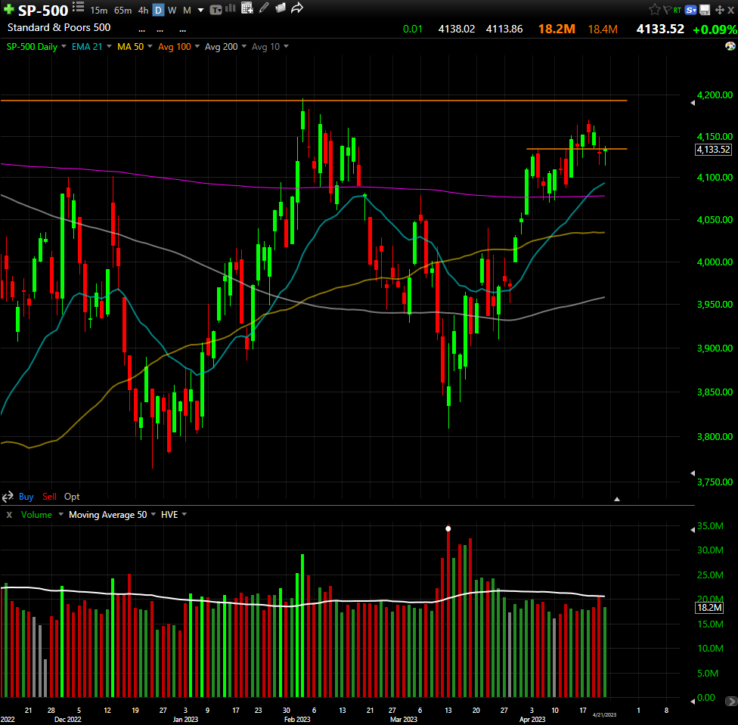Viewport: 738px width, 725px height.
Task: Click the scroll-right arrow at the bottom right
Action: pos(731,702)
